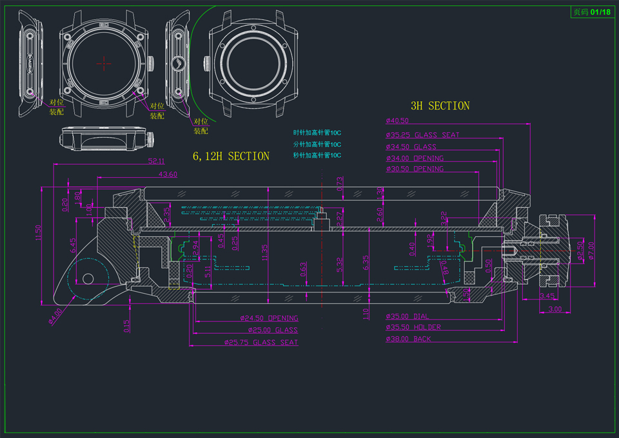Click the 0.40 dimension text
Screen dimensions: 619x438
point(412,249)
